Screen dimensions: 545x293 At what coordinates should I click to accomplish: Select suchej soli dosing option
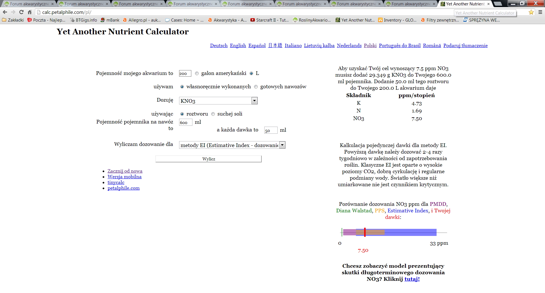[x=213, y=114]
